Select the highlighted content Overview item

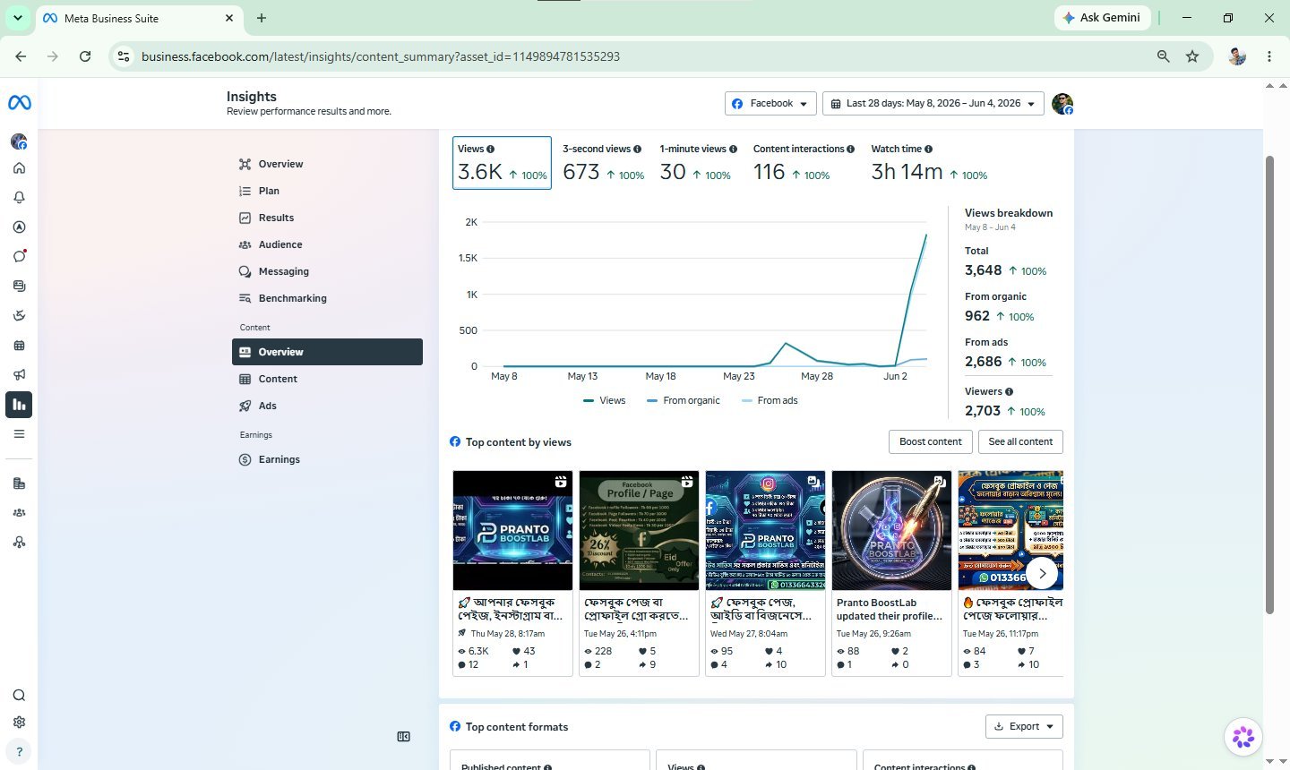click(x=327, y=352)
